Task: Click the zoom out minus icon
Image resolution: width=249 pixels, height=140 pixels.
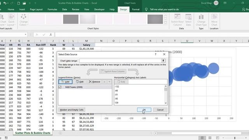Action: pos(223,138)
